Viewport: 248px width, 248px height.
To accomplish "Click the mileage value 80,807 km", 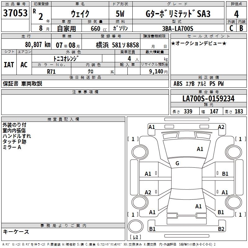I will [x=38, y=45].
